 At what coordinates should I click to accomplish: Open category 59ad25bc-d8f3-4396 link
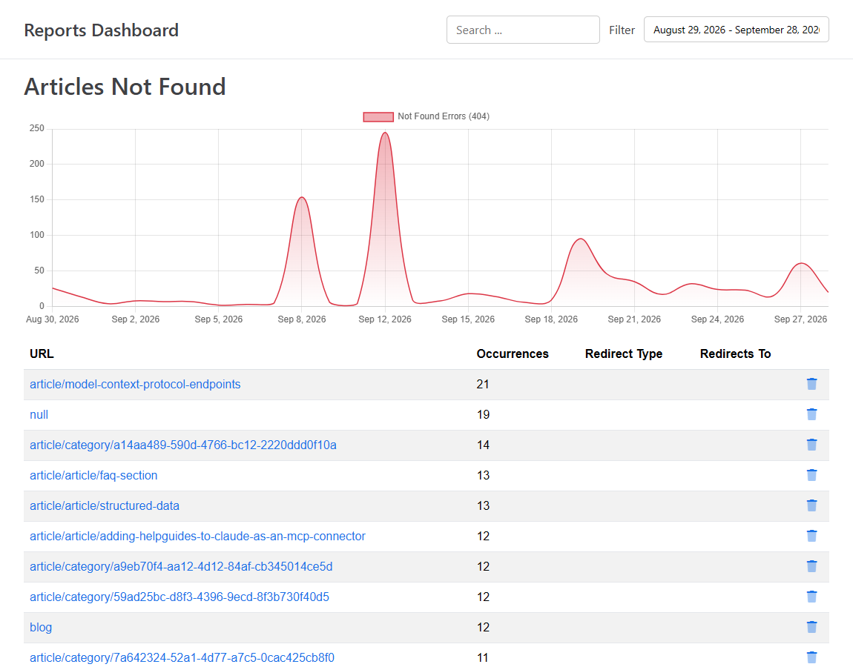pos(180,597)
